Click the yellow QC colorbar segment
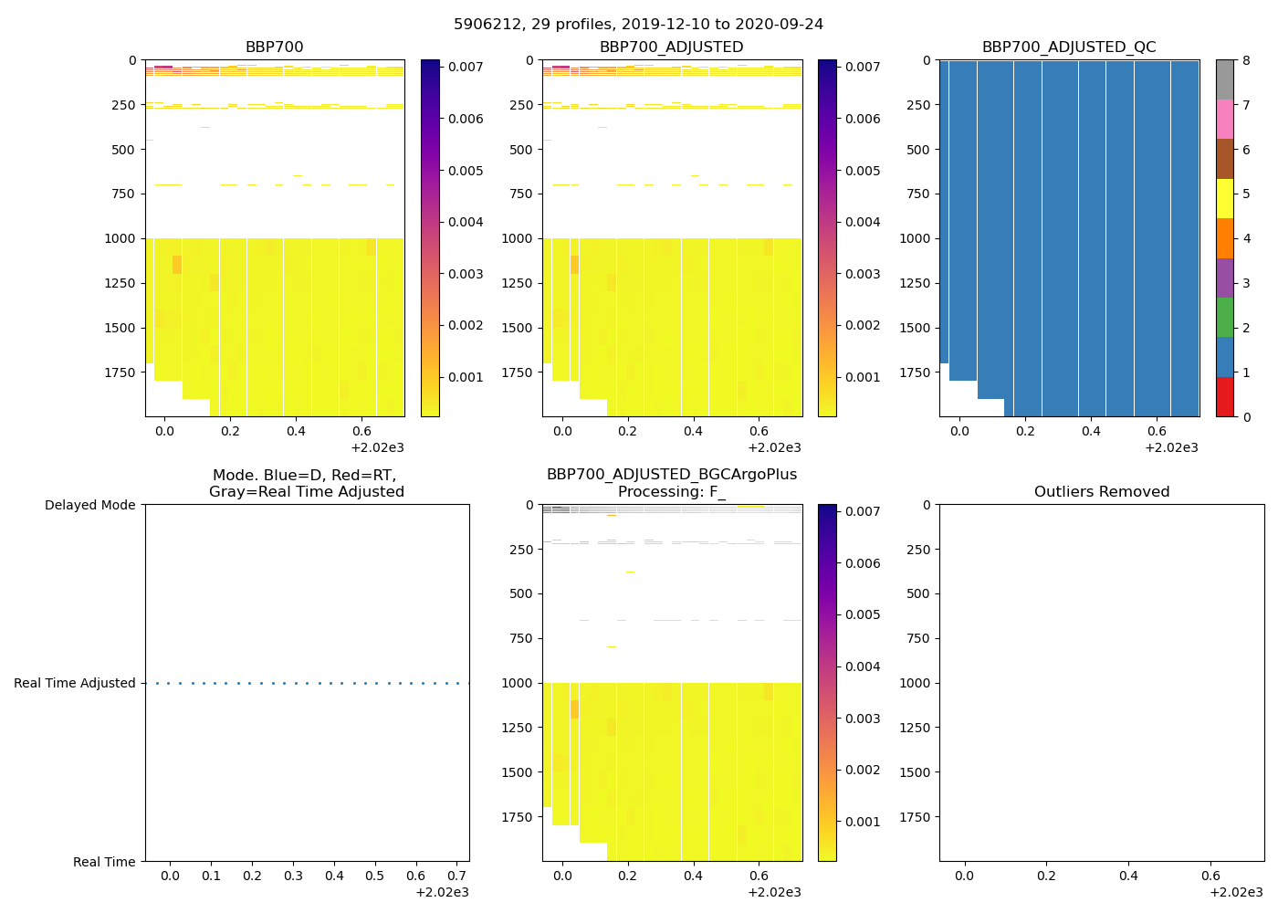 (1224, 198)
